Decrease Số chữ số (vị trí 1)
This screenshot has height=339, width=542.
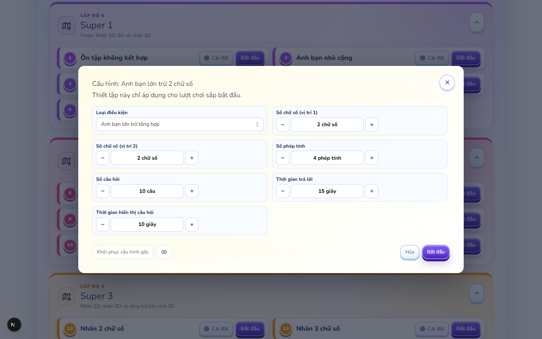click(283, 125)
